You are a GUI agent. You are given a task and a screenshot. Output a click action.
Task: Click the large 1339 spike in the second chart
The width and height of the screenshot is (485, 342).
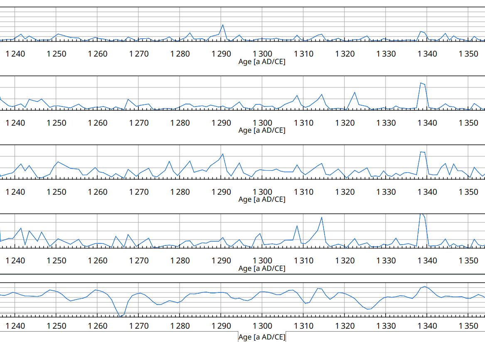click(422, 84)
